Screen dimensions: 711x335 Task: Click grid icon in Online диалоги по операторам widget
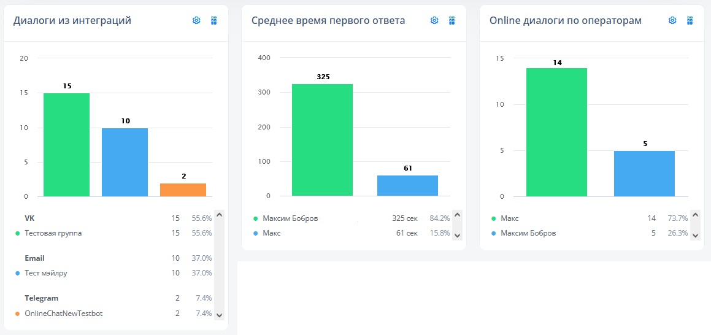[690, 20]
